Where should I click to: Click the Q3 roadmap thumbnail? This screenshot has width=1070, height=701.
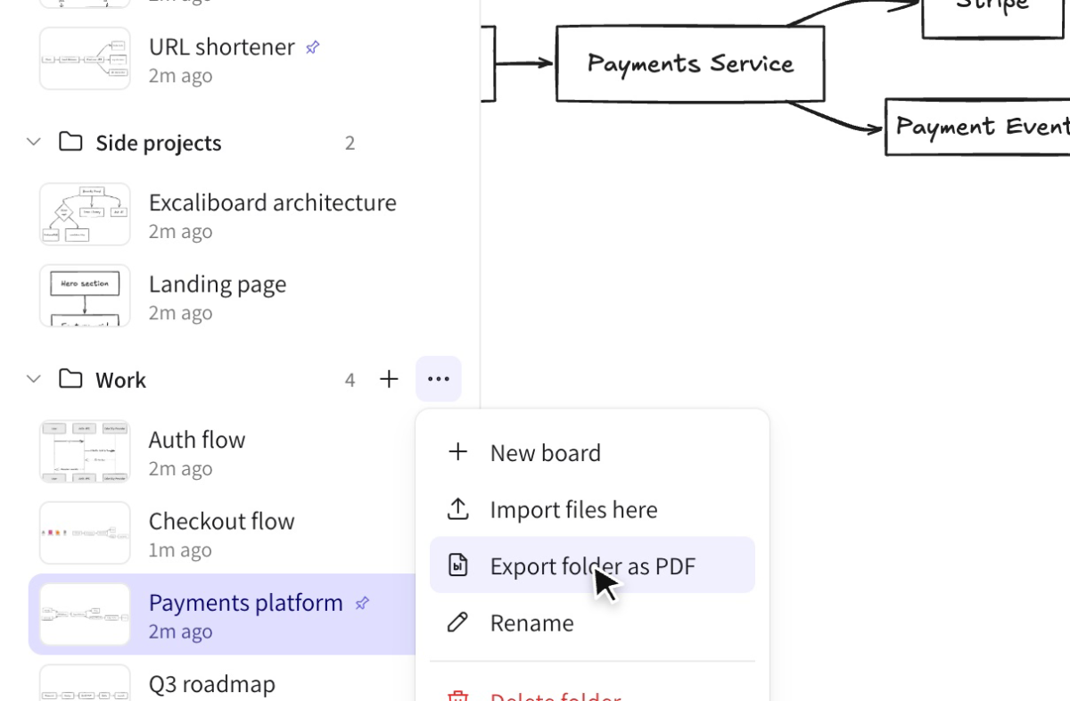[x=85, y=683]
